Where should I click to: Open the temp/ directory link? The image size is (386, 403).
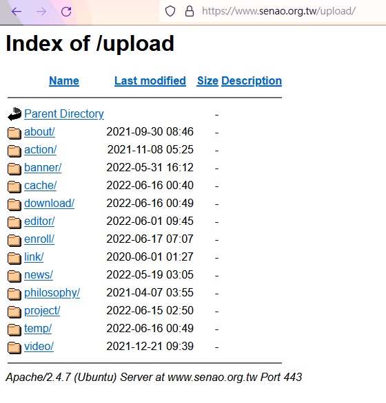pos(38,329)
